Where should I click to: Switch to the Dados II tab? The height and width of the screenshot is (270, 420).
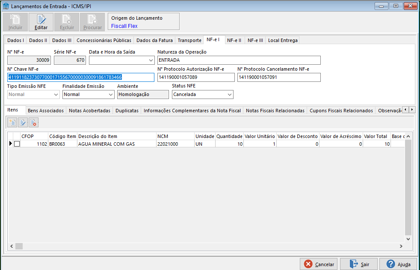[38, 40]
